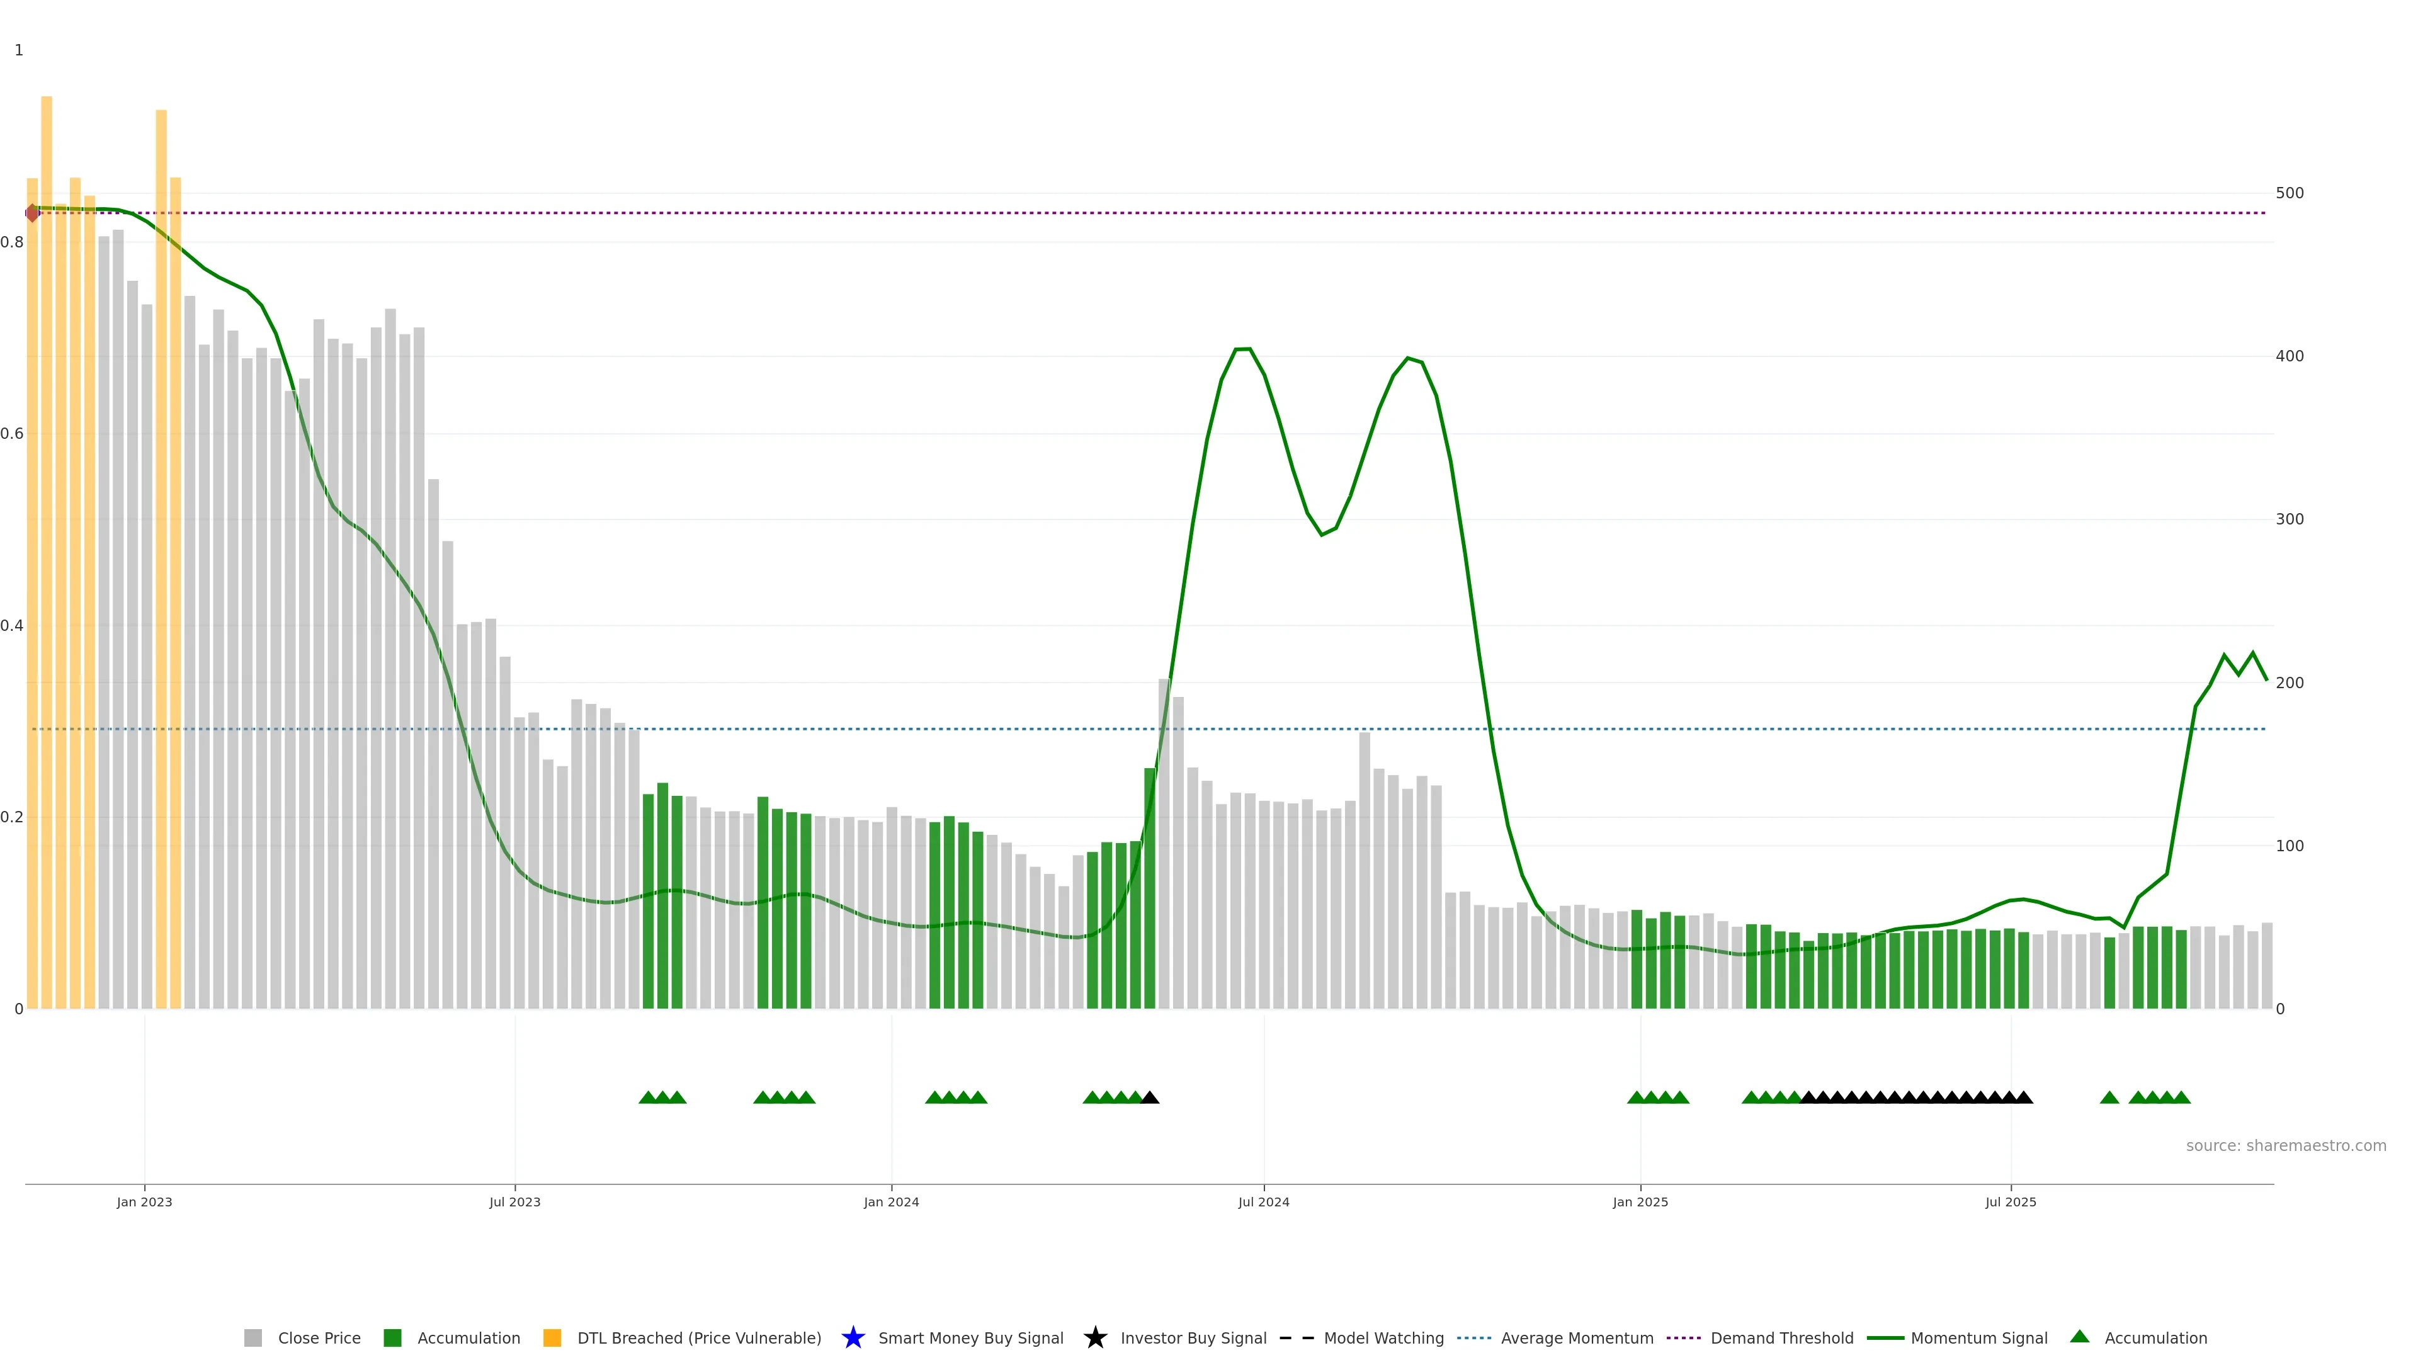Screen dimensions: 2418x1360
Task: Click the green Accumulation triangle legend icon
Action: click(2079, 1337)
